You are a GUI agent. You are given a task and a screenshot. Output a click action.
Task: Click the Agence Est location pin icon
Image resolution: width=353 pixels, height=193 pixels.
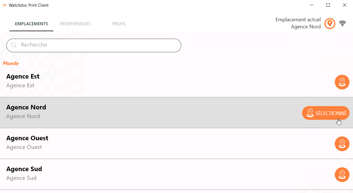[x=342, y=82]
